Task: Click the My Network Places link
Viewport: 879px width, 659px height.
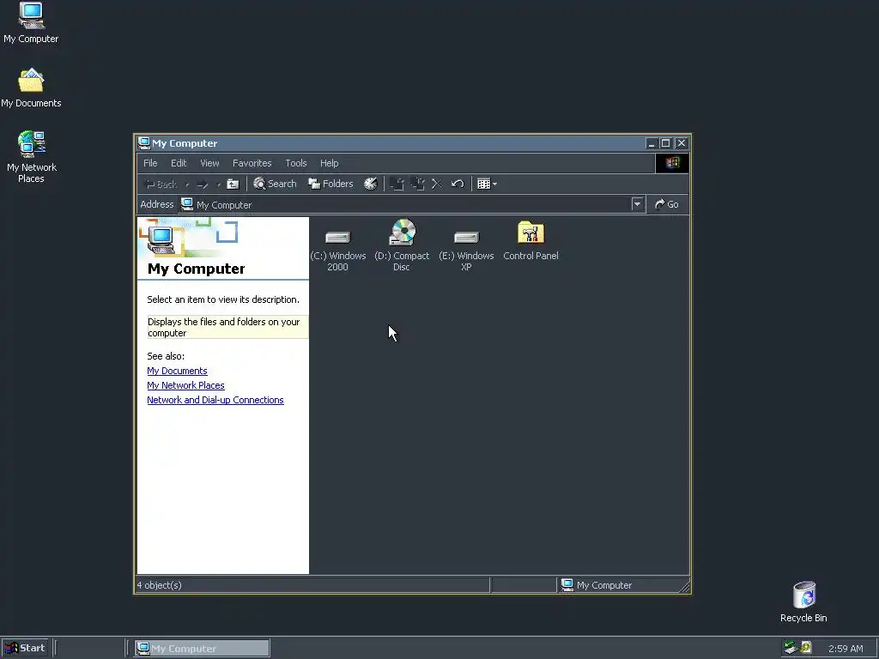Action: click(x=185, y=385)
